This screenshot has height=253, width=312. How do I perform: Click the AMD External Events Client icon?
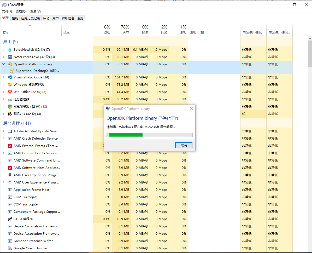point(10,146)
